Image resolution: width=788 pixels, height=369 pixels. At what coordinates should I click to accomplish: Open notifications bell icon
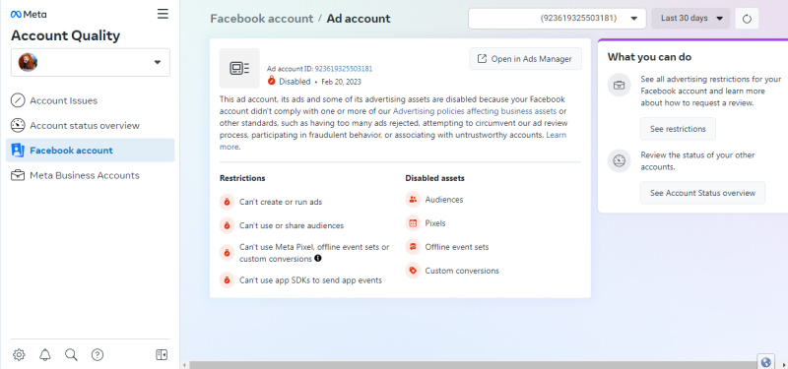[x=45, y=355]
